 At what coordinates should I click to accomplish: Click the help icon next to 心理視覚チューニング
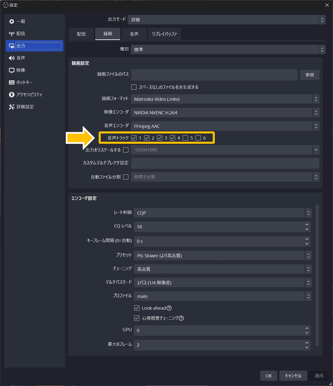point(181,318)
